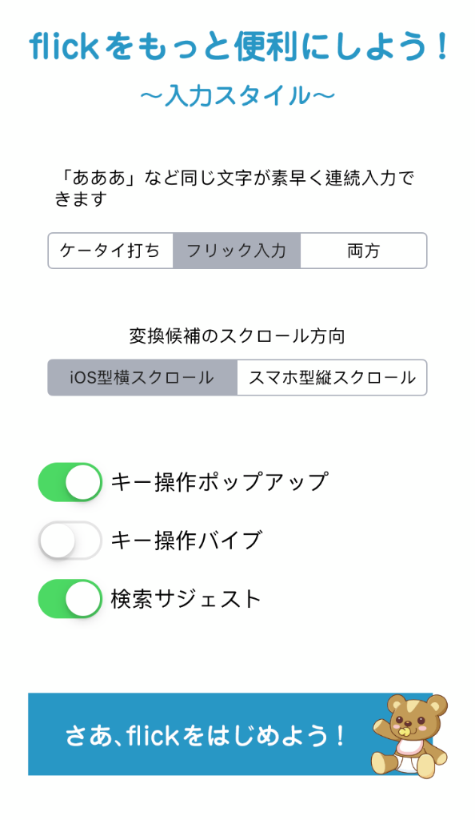Switch to iOS型横スクロール
The image size is (475, 820).
(x=142, y=377)
